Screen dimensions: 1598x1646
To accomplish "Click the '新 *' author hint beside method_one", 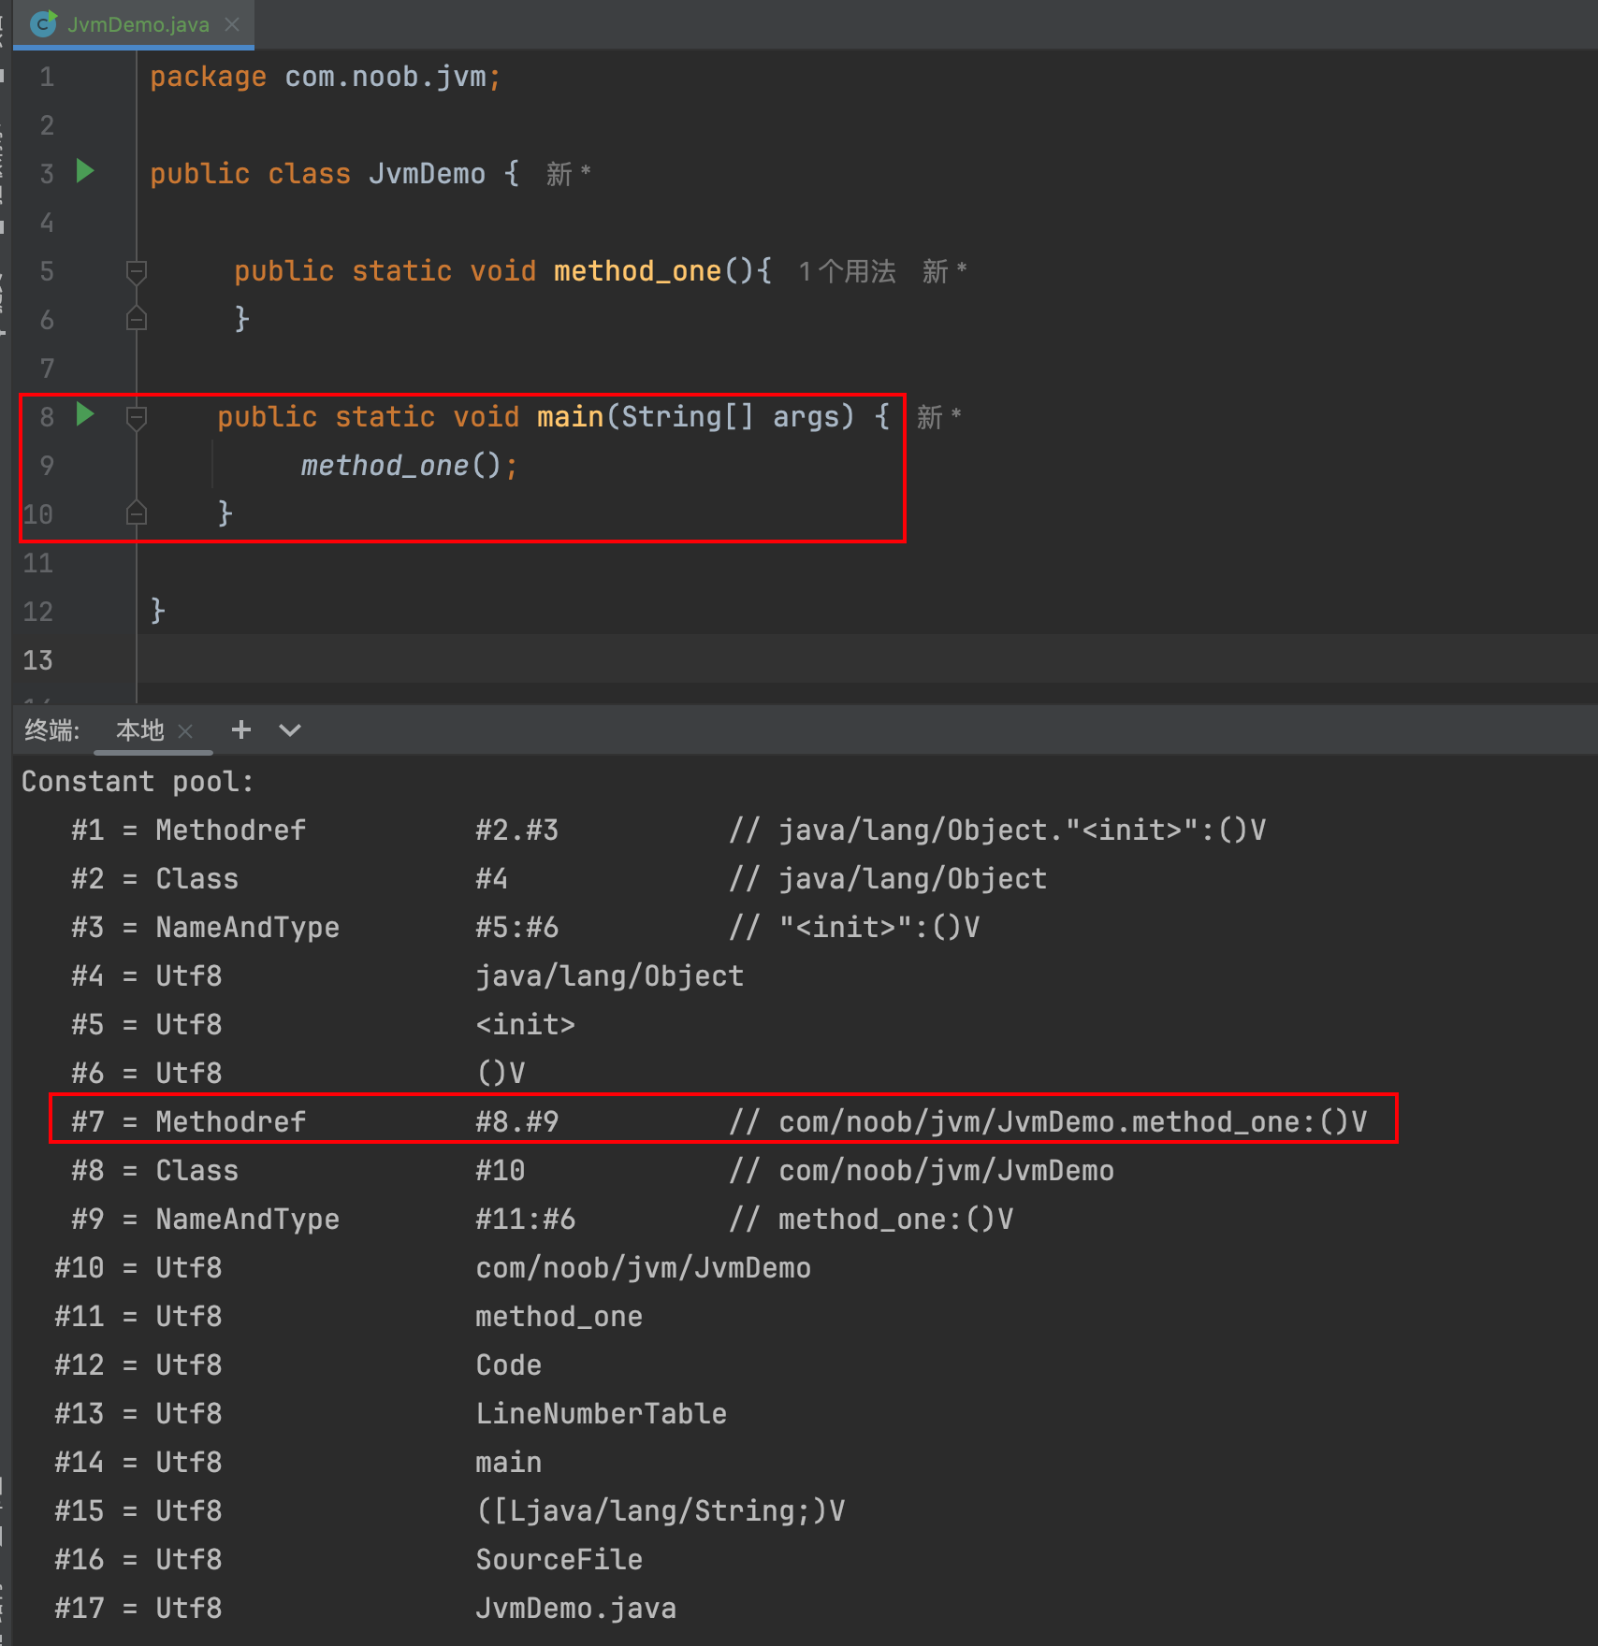I will 944,271.
